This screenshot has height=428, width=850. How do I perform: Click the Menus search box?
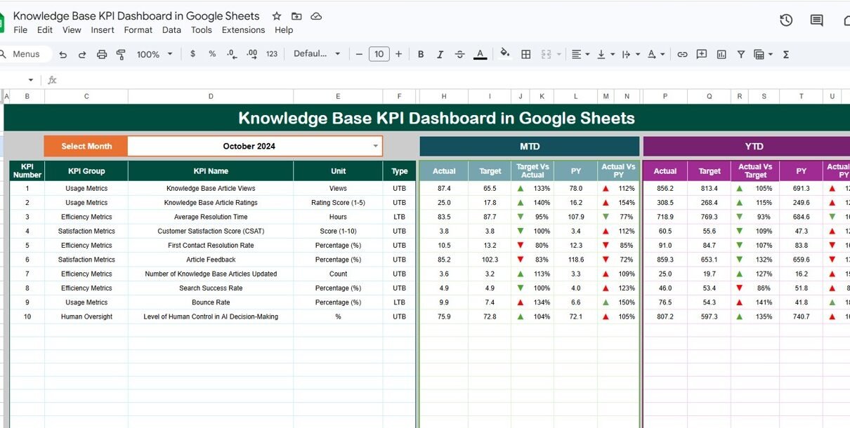point(26,54)
